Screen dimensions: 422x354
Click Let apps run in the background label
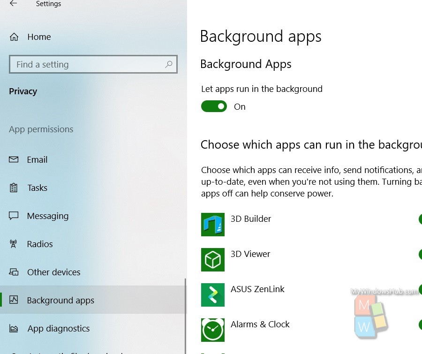click(x=262, y=89)
